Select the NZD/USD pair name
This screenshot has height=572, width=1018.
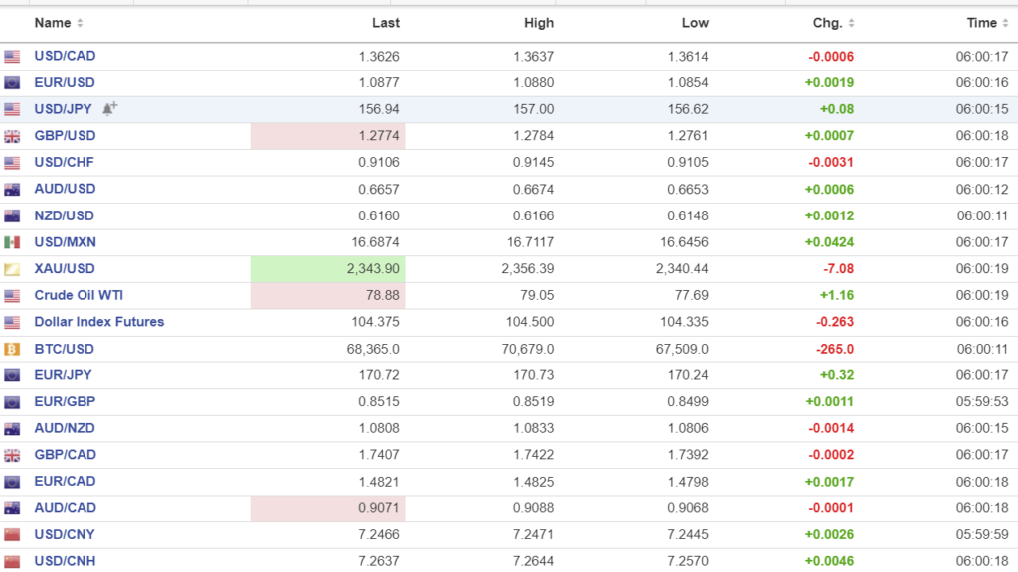[x=65, y=215]
